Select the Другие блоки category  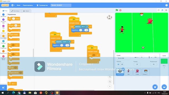(3, 58)
